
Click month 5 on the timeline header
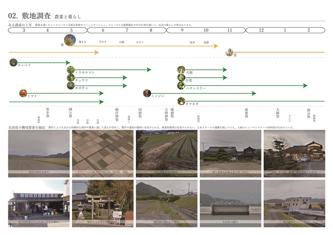(71, 30)
